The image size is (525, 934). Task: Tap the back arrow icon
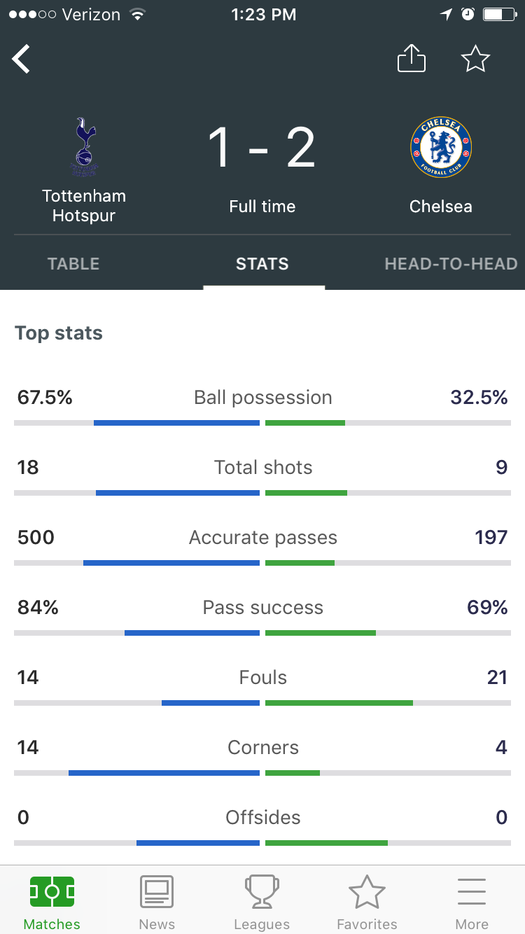tap(21, 59)
